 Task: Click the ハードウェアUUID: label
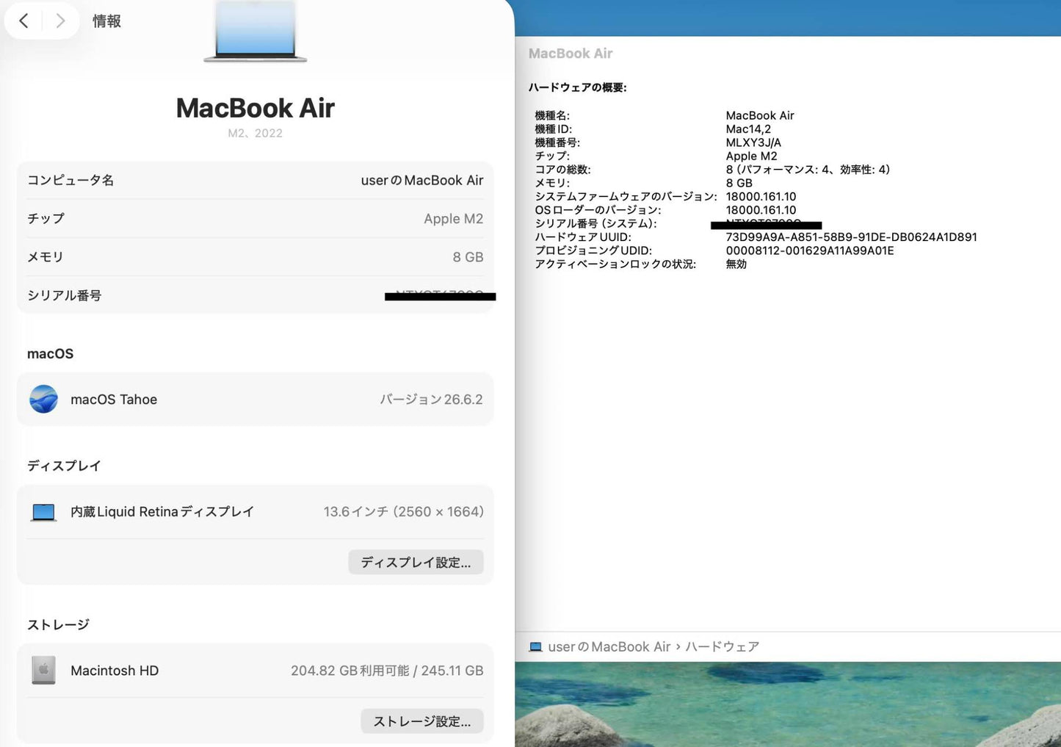click(x=583, y=237)
